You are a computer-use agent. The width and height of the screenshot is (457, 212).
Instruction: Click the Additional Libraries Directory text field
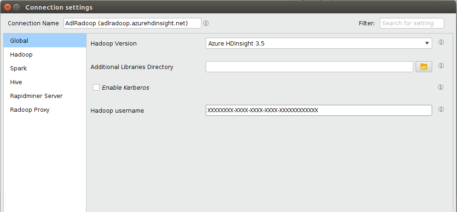pyautogui.click(x=309, y=67)
